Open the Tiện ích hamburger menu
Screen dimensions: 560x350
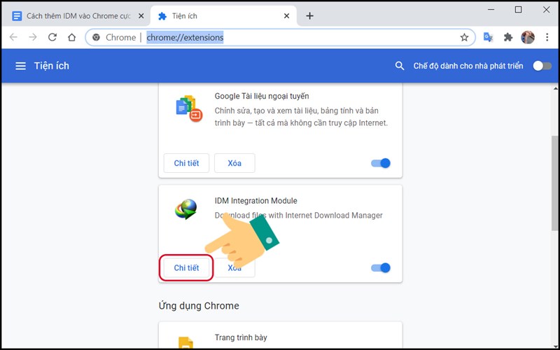click(21, 66)
